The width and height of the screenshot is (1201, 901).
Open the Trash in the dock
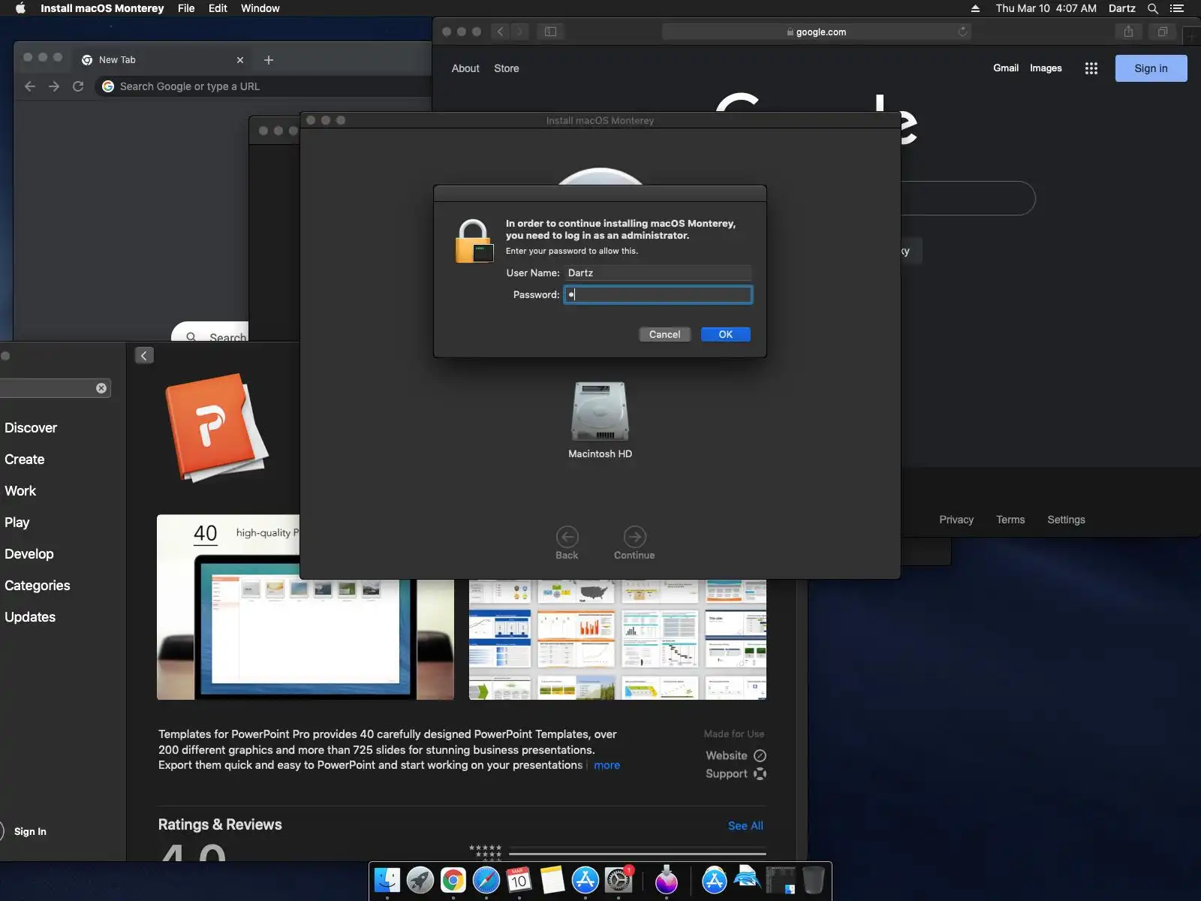click(x=813, y=880)
